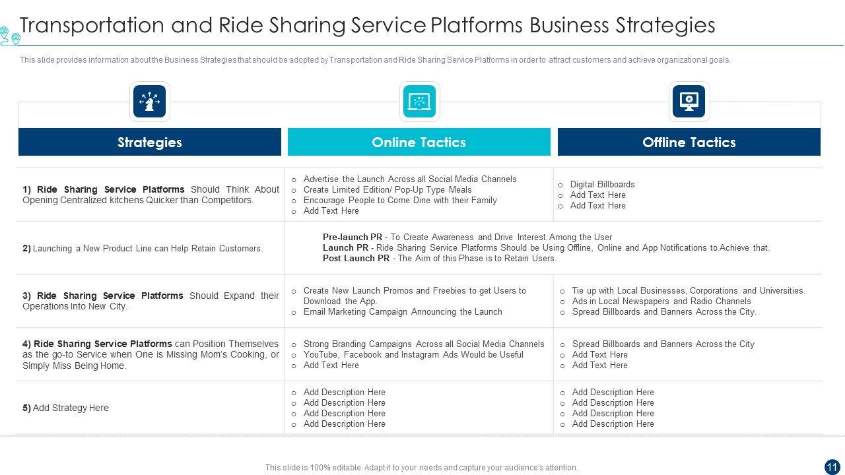This screenshot has height=475, width=845.
Task: Click "Email Marketing Campaign Announcing the Launch"
Action: pyautogui.click(x=403, y=312)
